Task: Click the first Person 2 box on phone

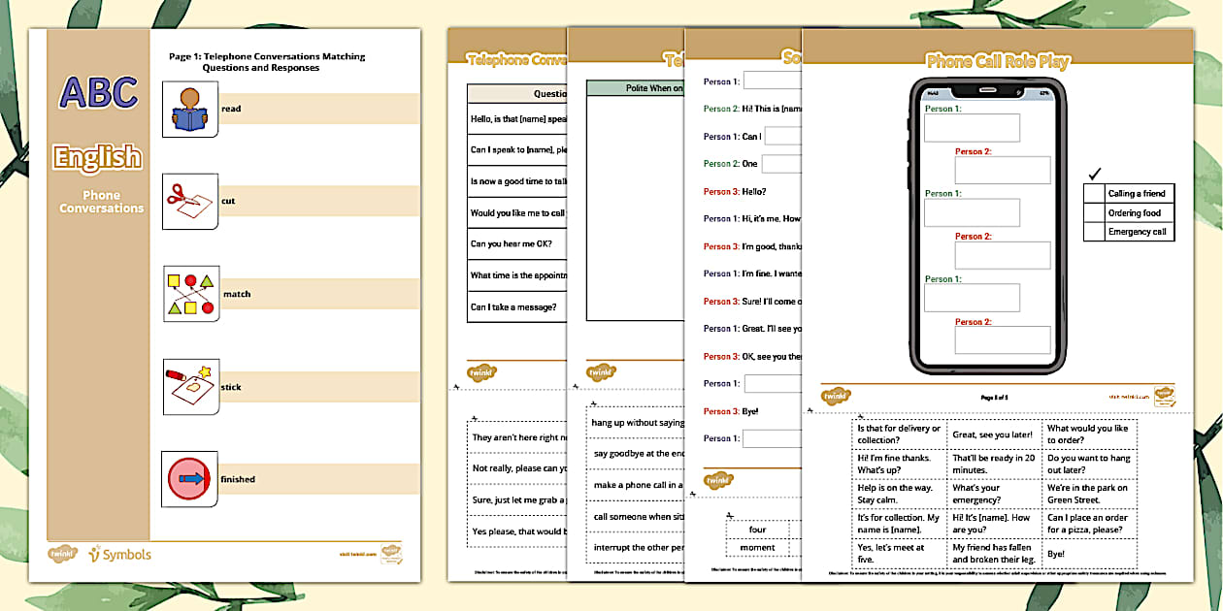Action: [x=1003, y=170]
